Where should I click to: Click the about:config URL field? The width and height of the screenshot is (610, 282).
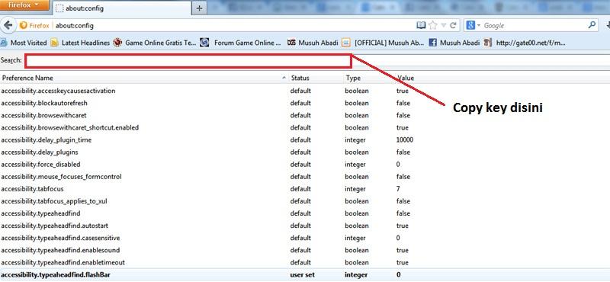(x=233, y=26)
